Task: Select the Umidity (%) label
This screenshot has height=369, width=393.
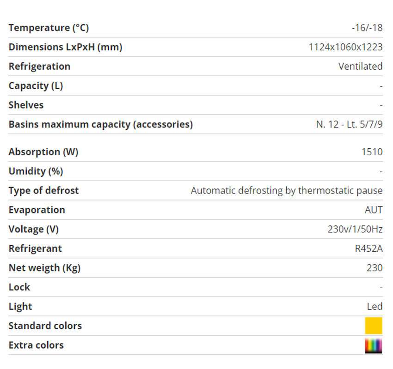Action: click(x=36, y=171)
